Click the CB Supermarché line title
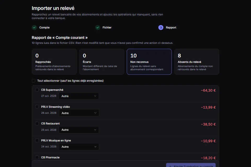251x167 pixels. [x=52, y=90]
